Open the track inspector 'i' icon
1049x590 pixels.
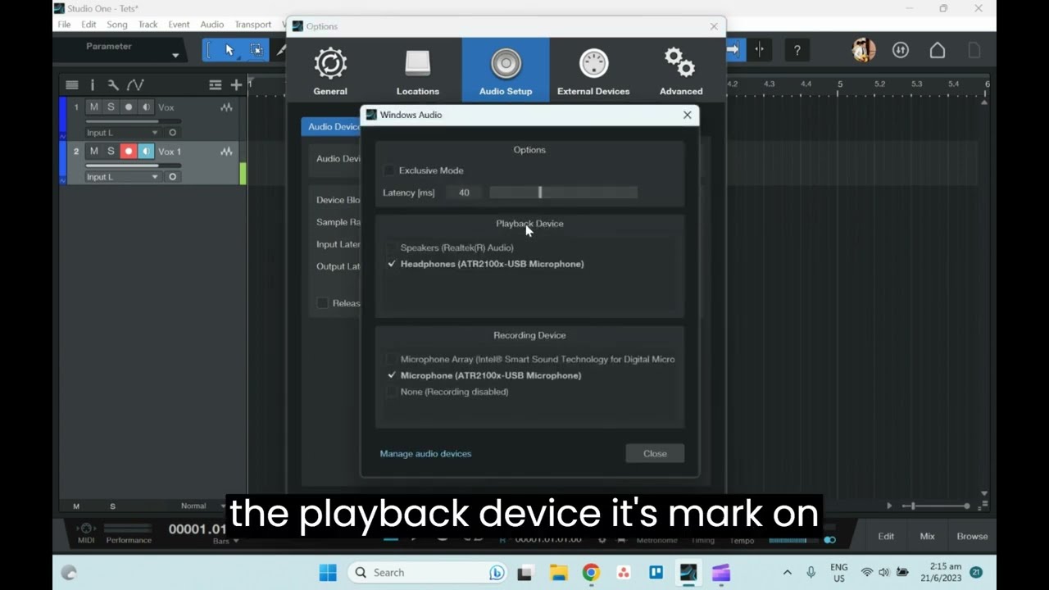click(92, 84)
